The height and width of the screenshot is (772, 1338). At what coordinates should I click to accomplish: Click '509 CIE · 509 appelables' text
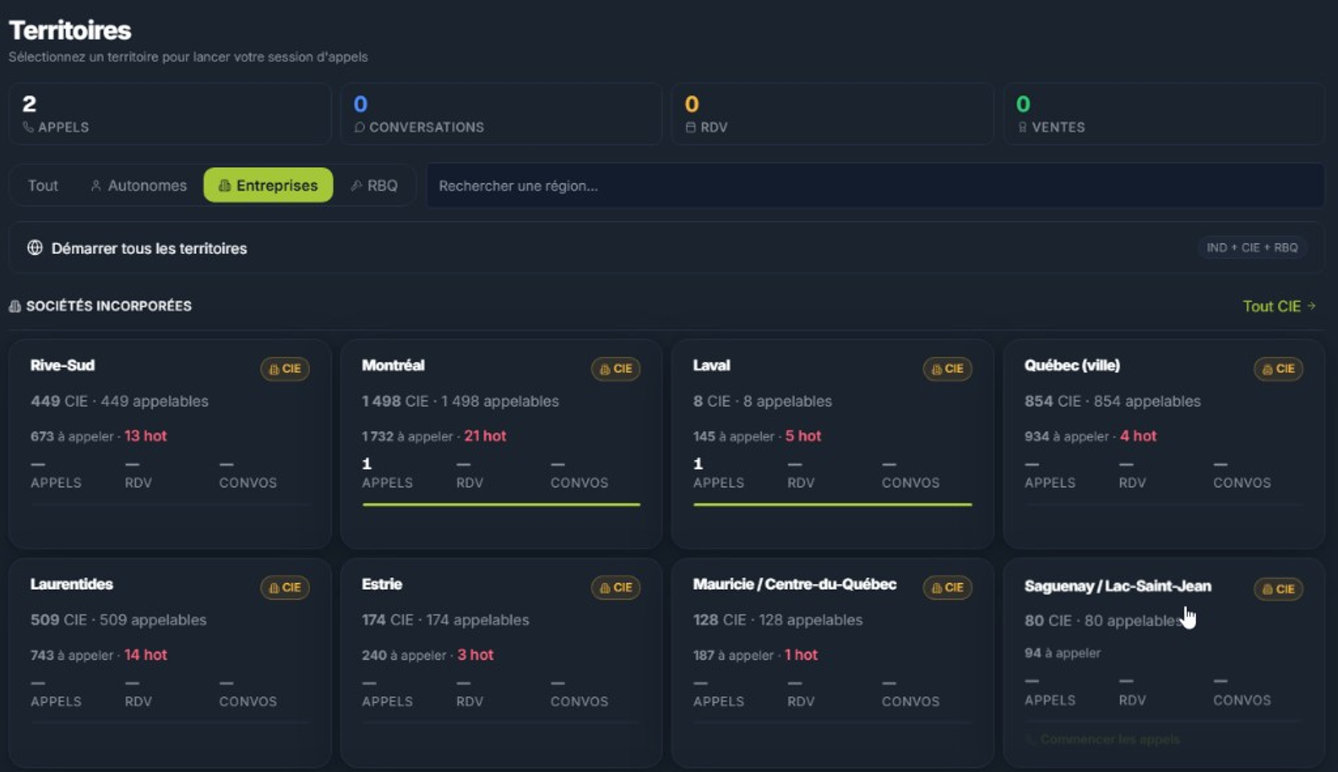pyautogui.click(x=118, y=620)
